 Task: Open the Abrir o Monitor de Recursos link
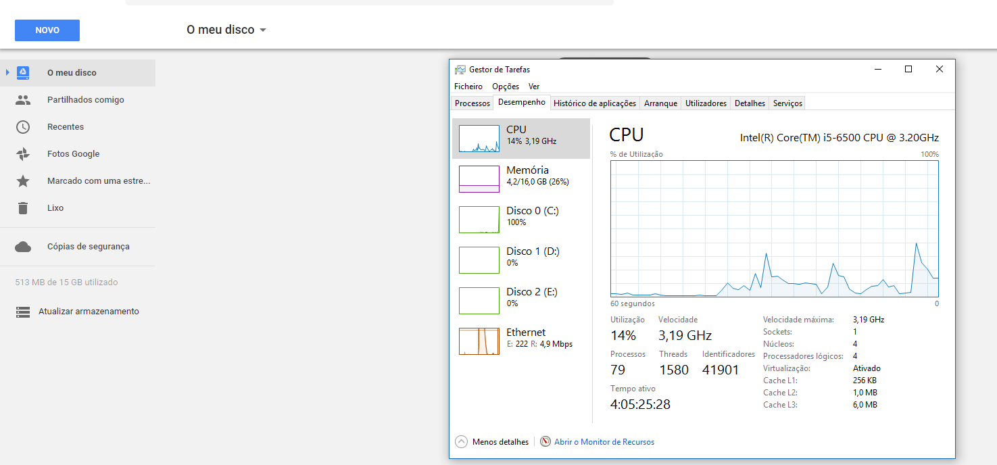click(604, 442)
